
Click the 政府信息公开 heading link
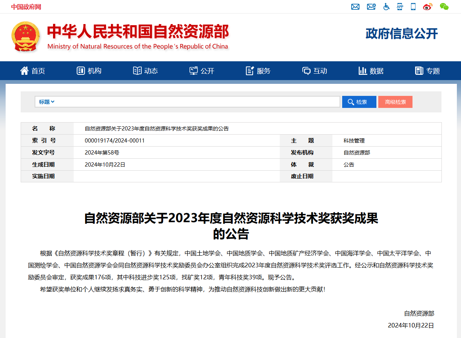[402, 33]
